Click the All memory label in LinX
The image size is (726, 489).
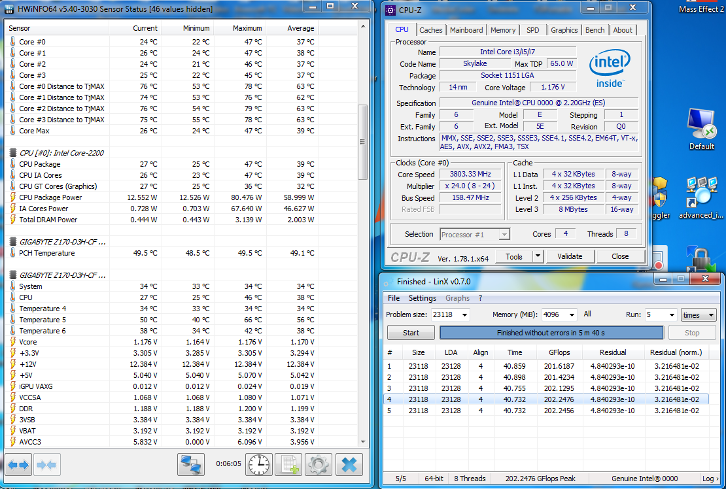click(x=587, y=314)
